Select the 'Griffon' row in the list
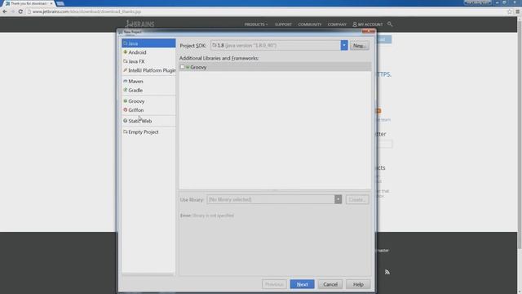Screen dimensions: 522x294 click(148, 109)
